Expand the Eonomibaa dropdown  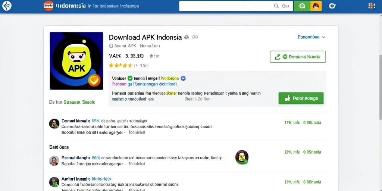coord(311,37)
